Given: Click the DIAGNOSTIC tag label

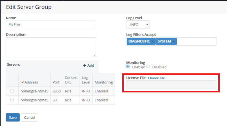Looking at the screenshot, I should [x=139, y=41].
